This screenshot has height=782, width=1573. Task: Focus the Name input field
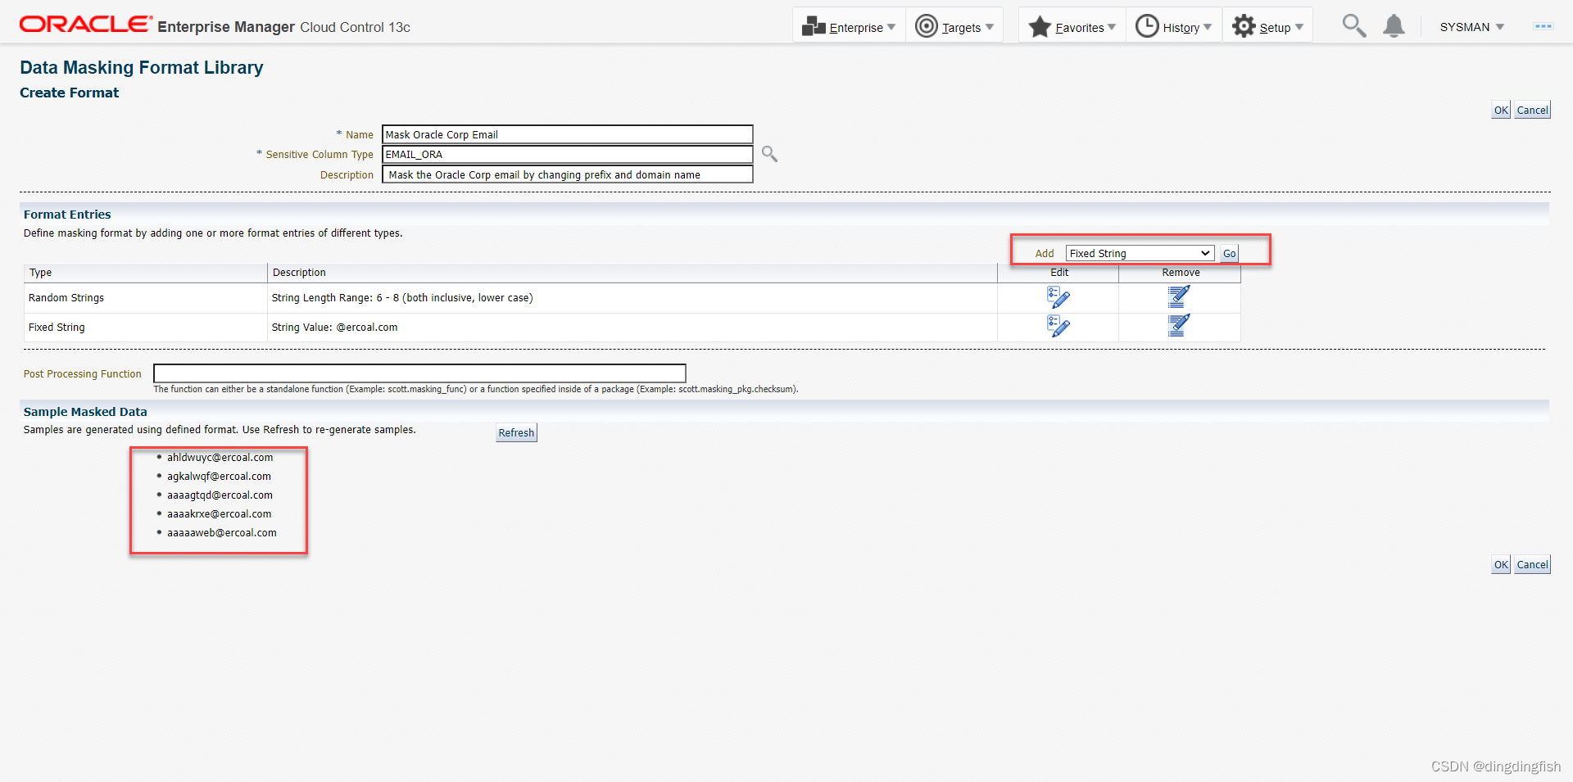coord(567,134)
